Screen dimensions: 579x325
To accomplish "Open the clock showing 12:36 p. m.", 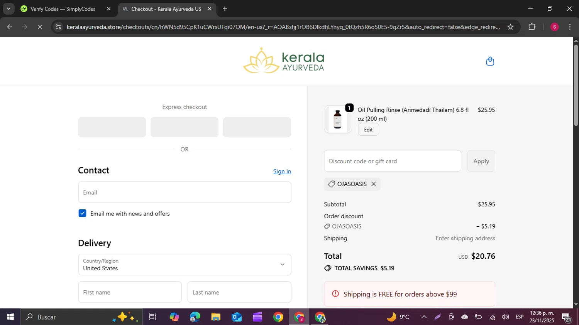I will coord(542,317).
